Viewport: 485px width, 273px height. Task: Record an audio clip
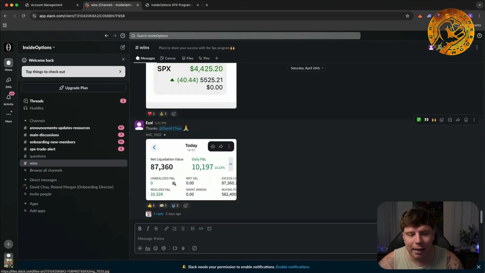coord(183,248)
